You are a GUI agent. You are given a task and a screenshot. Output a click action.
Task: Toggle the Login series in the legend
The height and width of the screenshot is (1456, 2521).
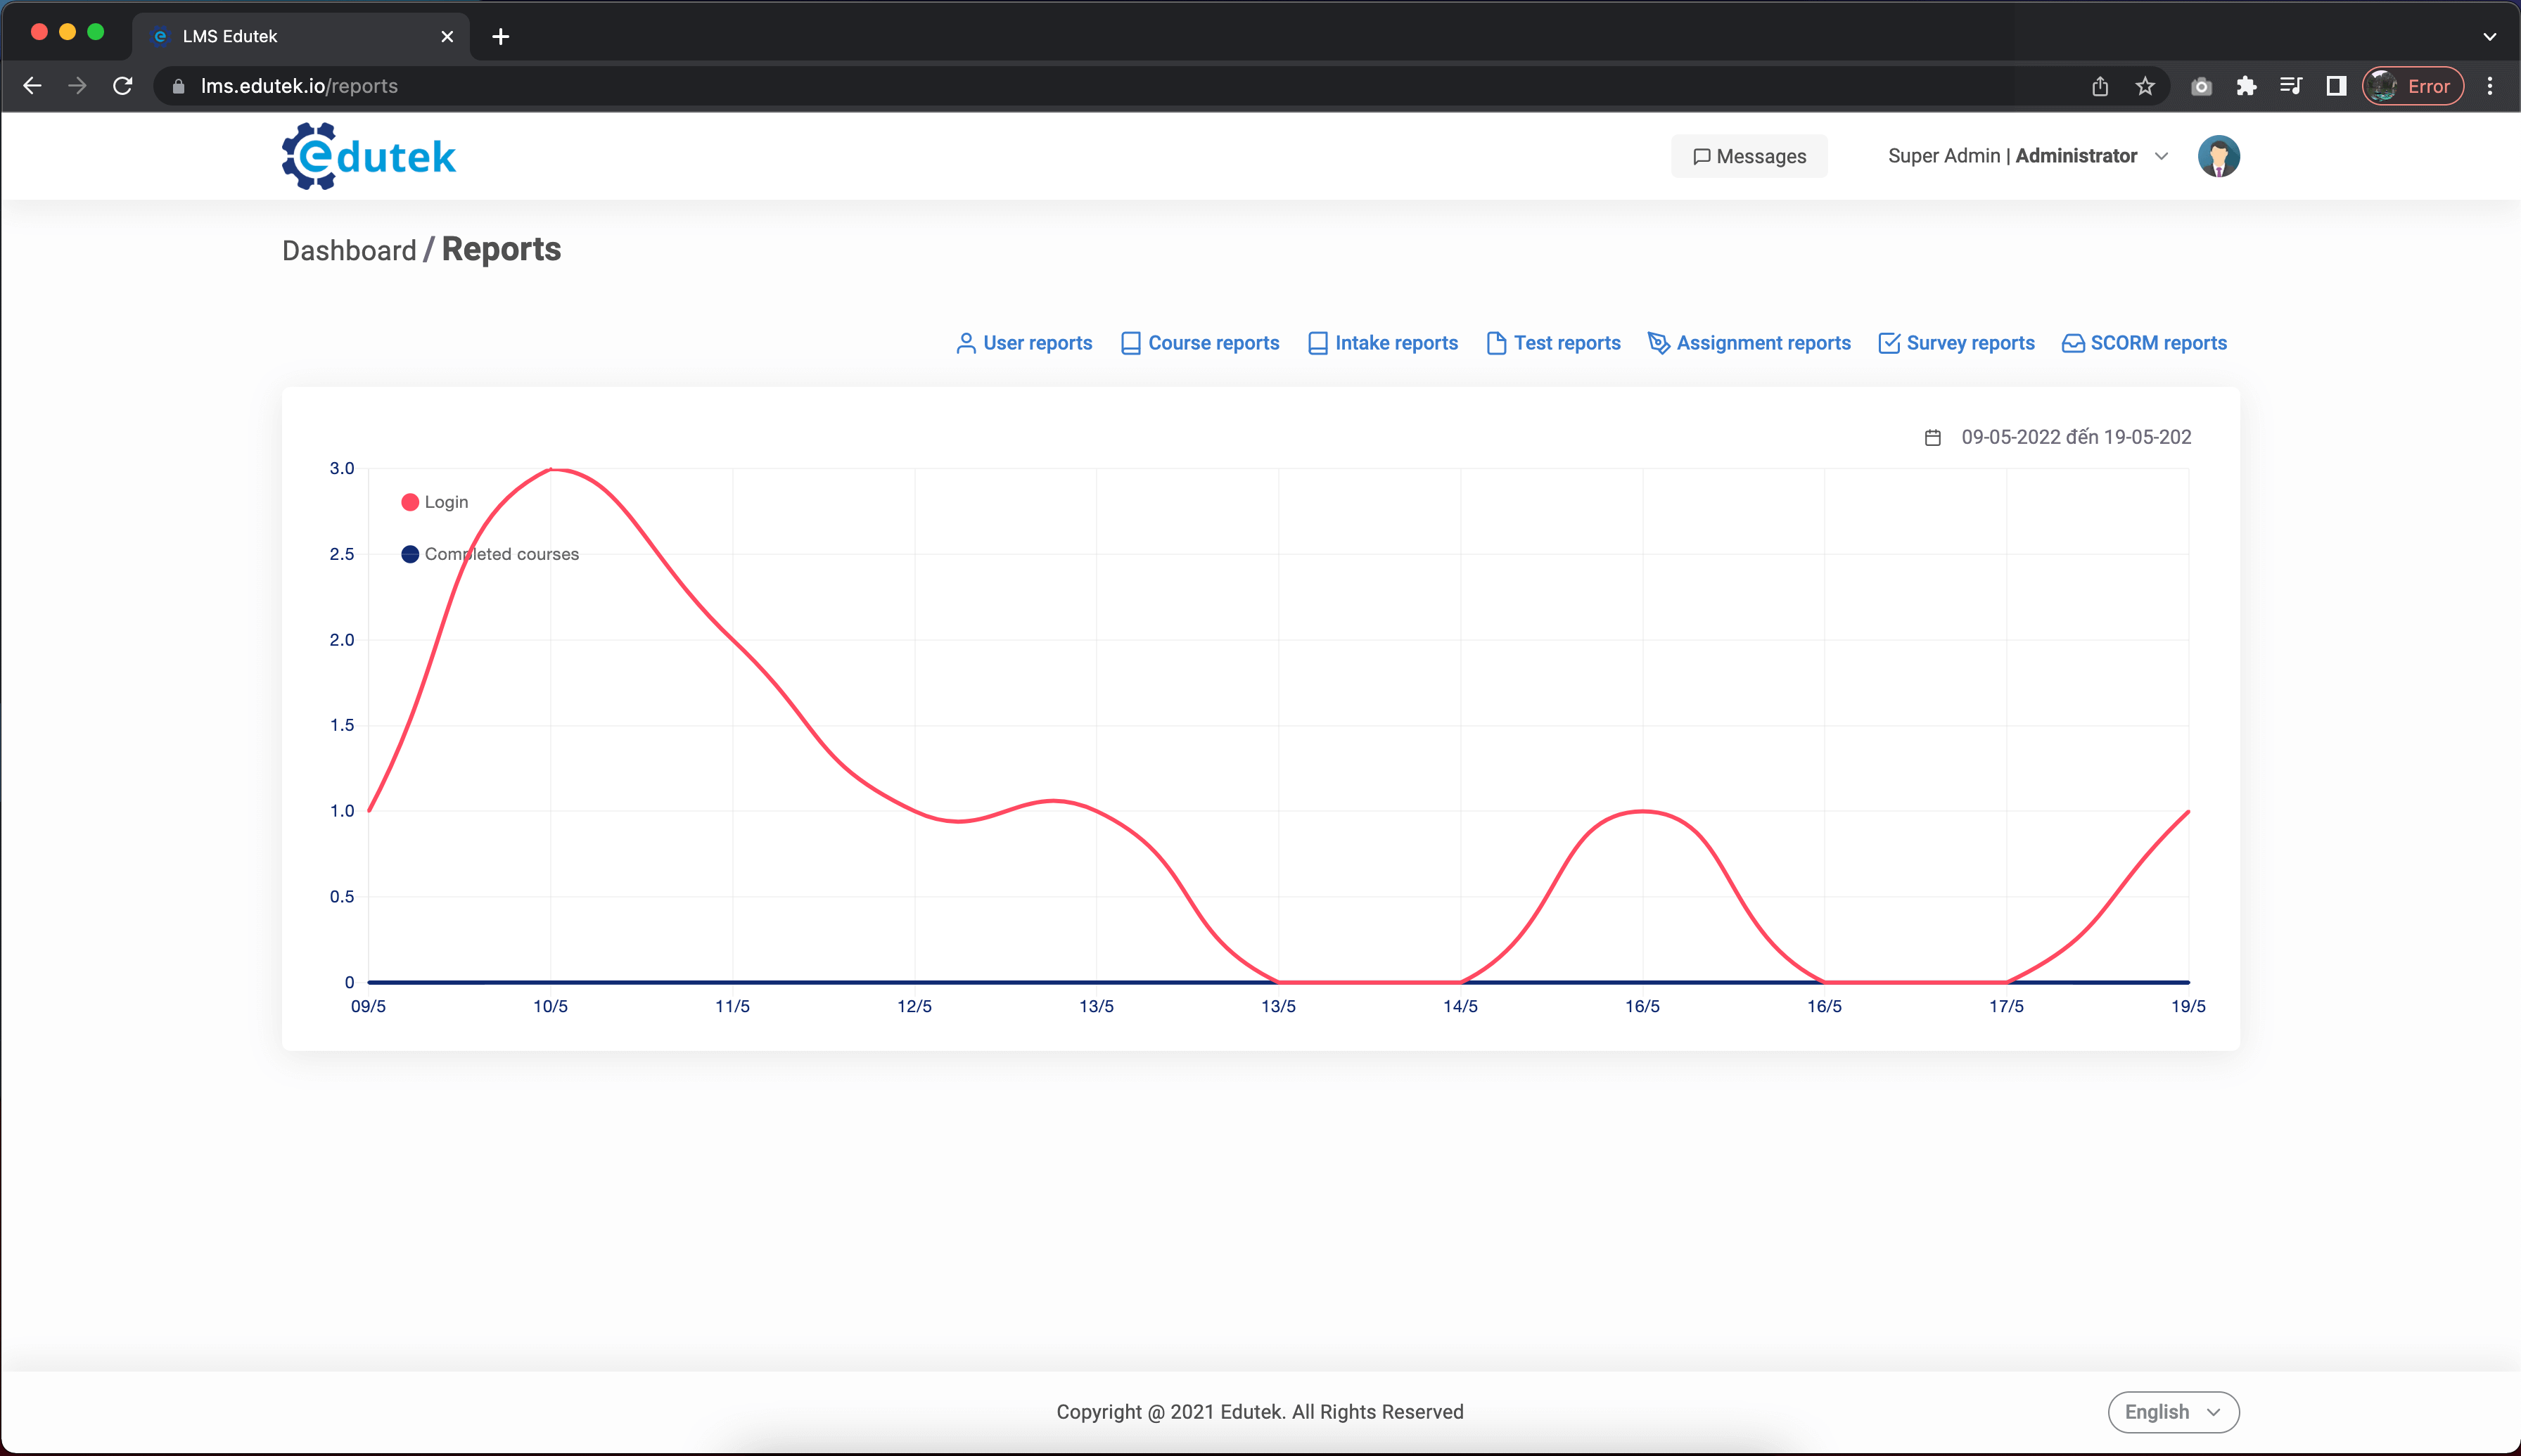click(x=435, y=502)
